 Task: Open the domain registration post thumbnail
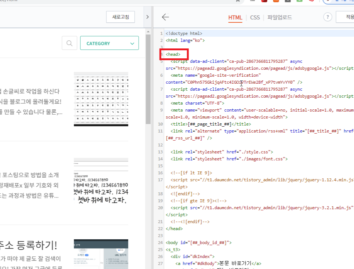[101, 254]
